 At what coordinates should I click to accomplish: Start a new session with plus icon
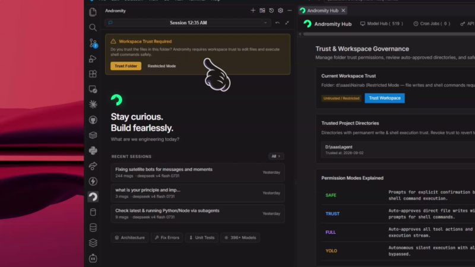[253, 11]
